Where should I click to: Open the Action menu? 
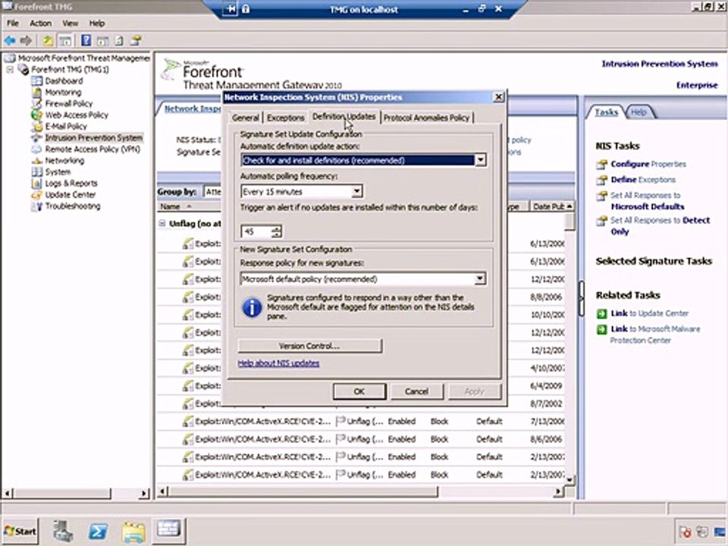click(40, 24)
